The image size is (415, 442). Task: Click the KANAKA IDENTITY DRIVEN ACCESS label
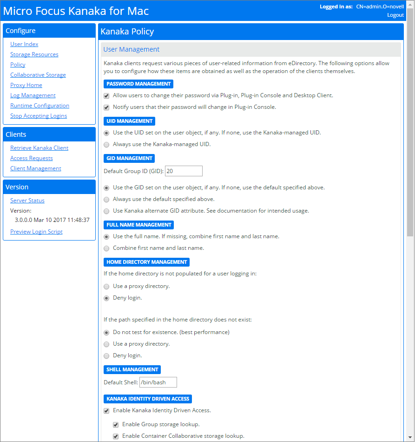point(148,399)
